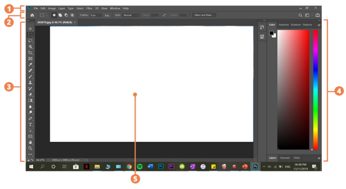Viewport: 346px width, 189px height.
Task: Select the Zoom tool in toolbar
Action: (30, 148)
